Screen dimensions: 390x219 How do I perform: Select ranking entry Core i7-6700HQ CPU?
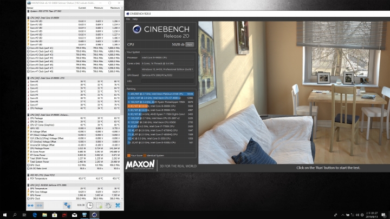point(160,130)
